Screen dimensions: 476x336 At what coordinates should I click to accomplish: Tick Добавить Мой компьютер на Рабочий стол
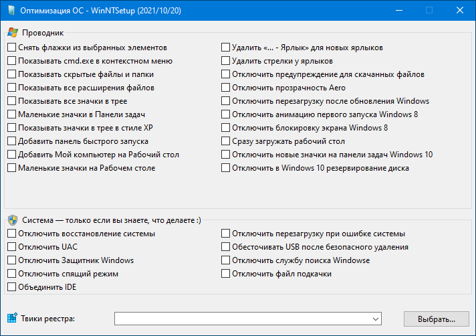[11, 155]
